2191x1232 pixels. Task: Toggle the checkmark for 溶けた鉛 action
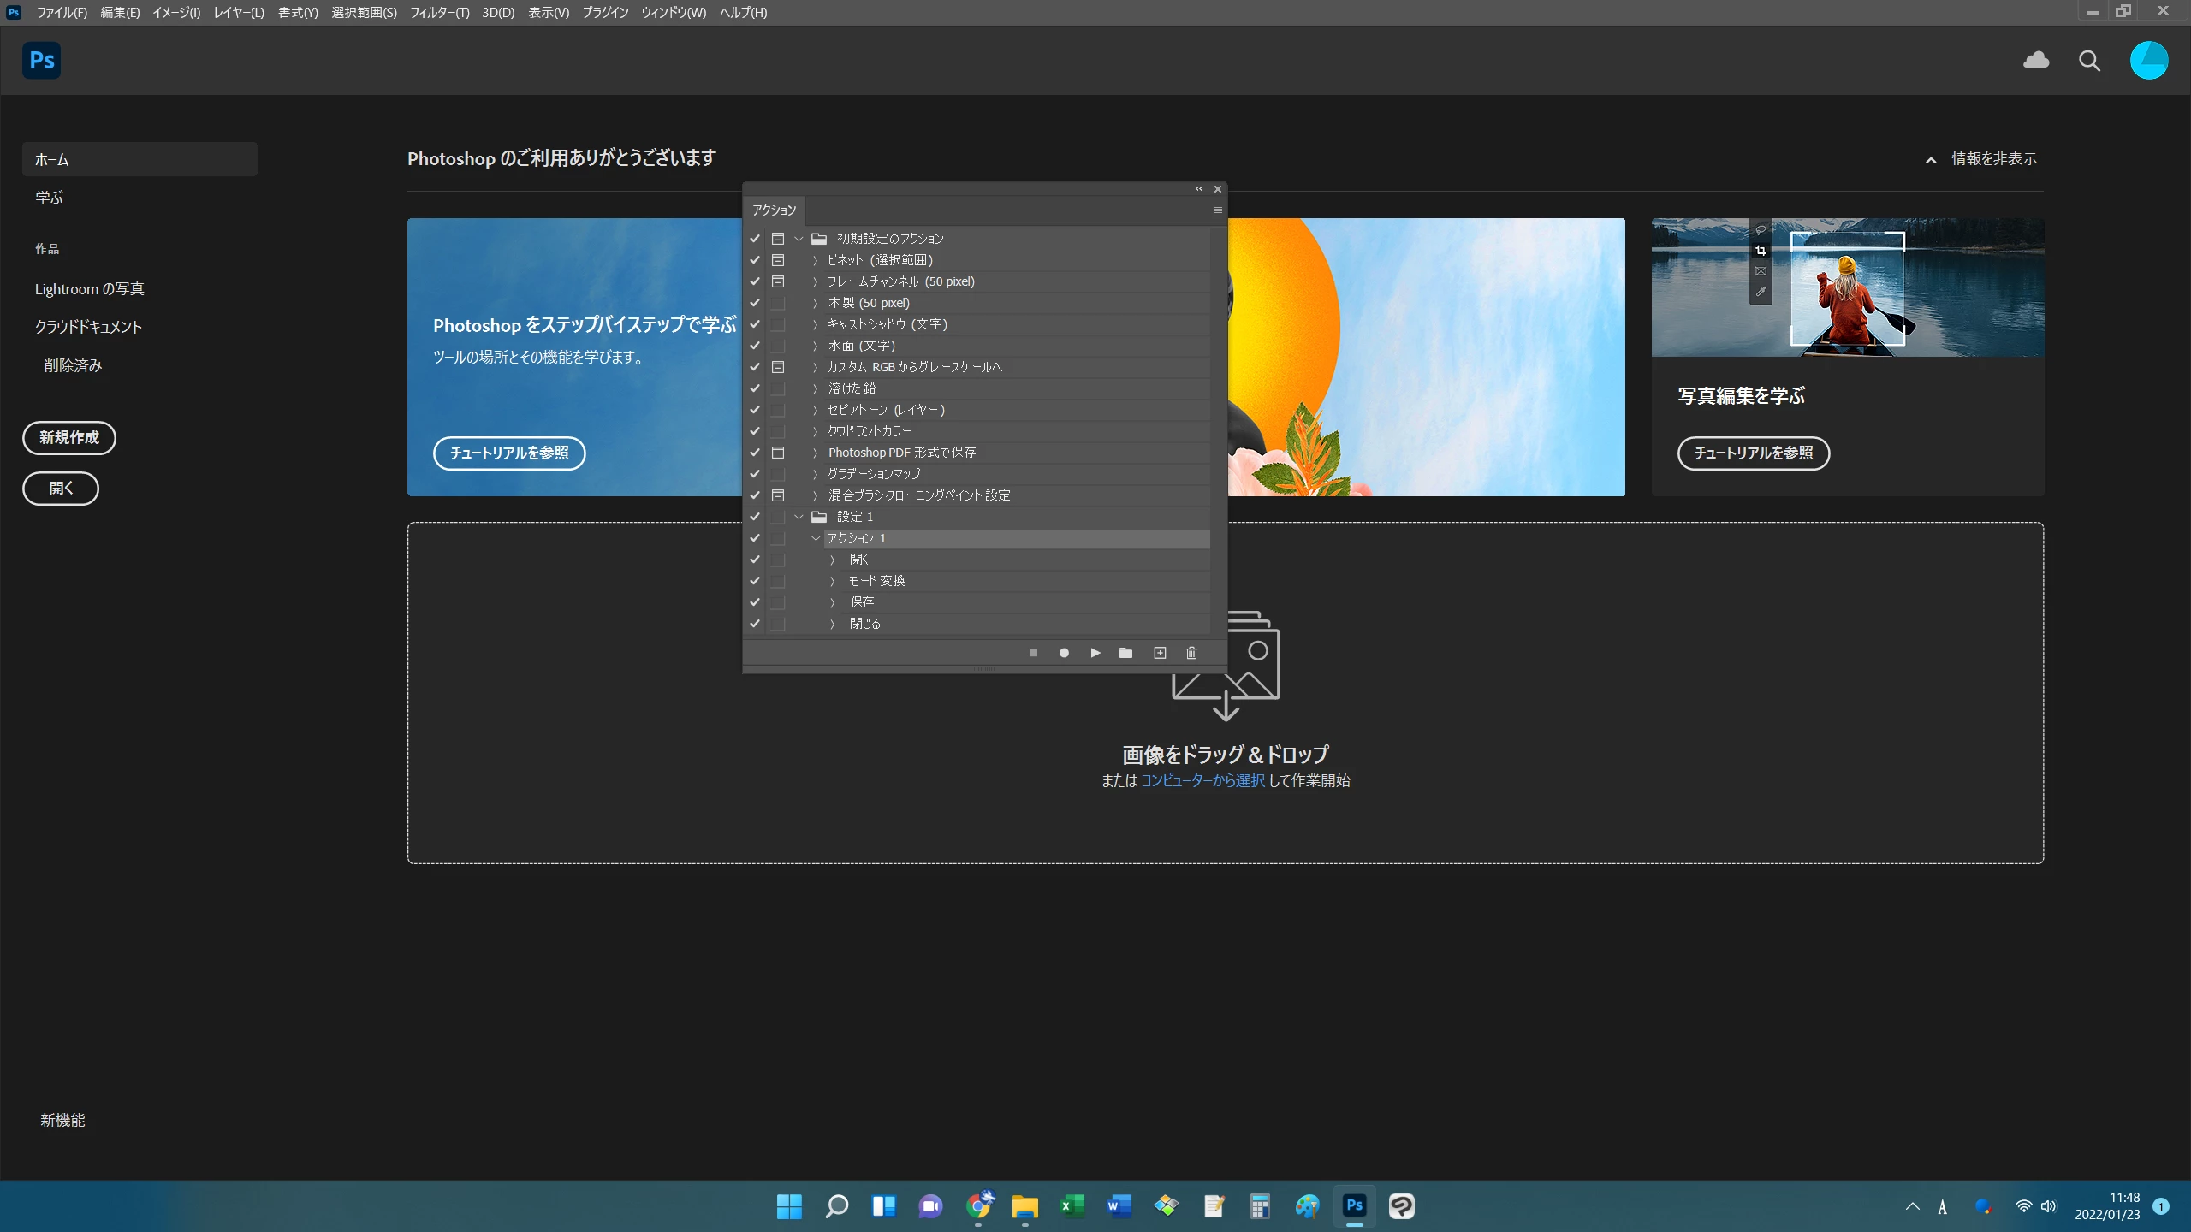755,388
